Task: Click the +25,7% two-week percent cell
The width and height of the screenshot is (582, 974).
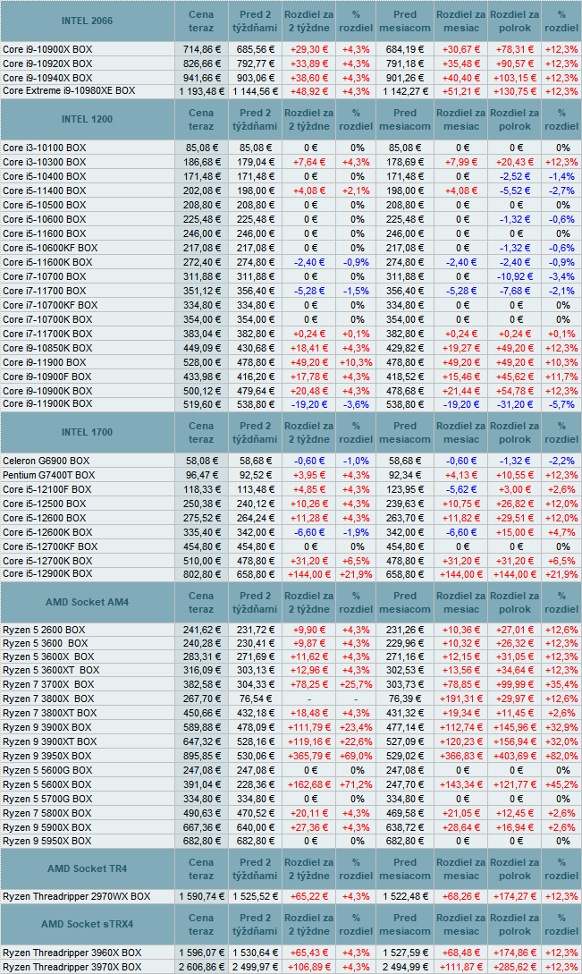Action: 356,684
